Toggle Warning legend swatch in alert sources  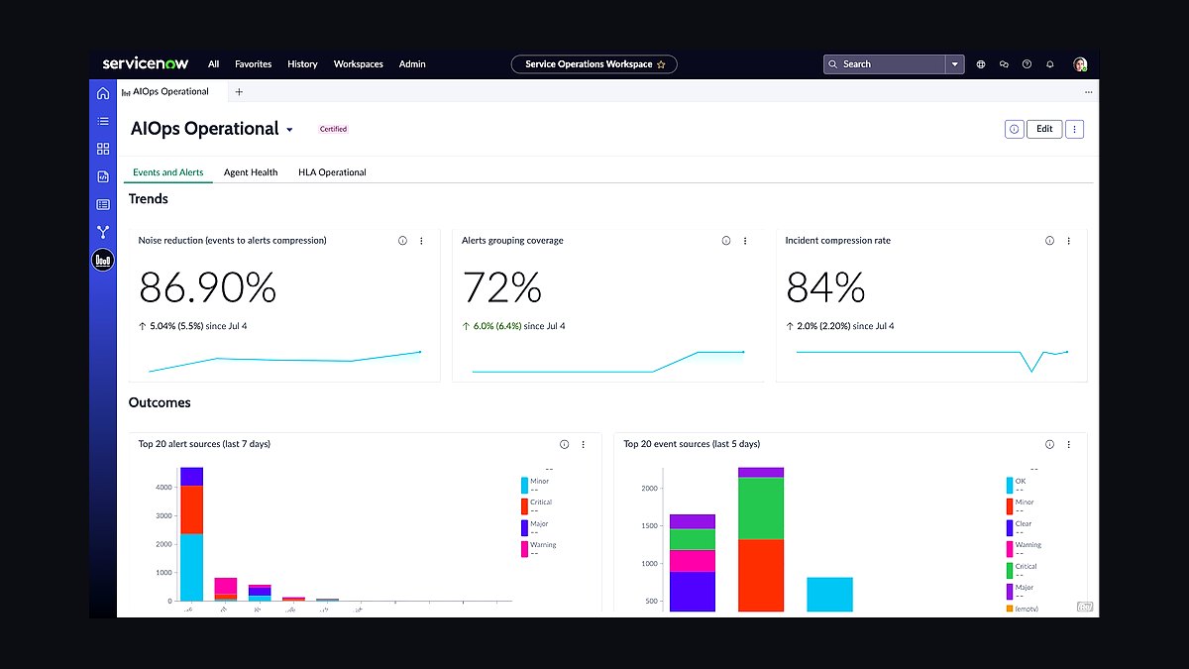coord(524,548)
